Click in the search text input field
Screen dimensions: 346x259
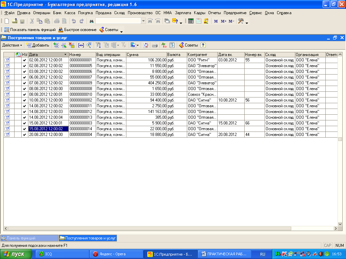118,21
